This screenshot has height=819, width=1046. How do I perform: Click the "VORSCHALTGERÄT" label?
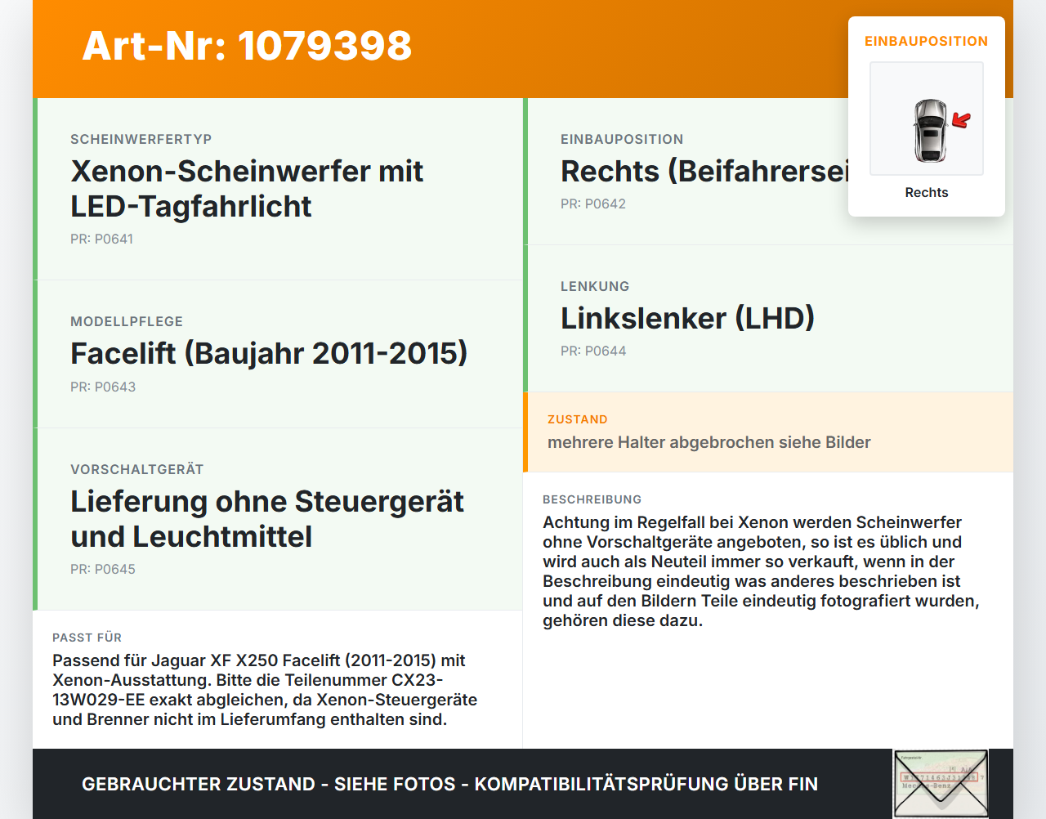[137, 469]
